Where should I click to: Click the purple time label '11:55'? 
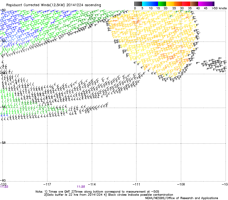[x=4, y=187]
